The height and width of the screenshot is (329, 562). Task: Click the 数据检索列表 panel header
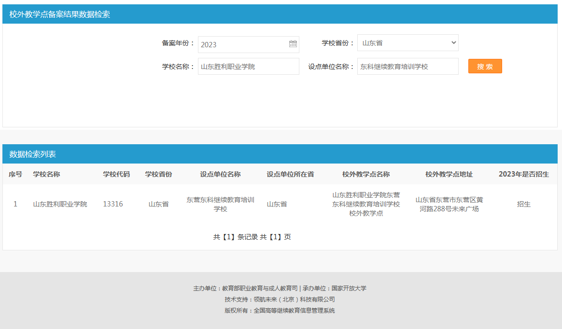coord(33,154)
